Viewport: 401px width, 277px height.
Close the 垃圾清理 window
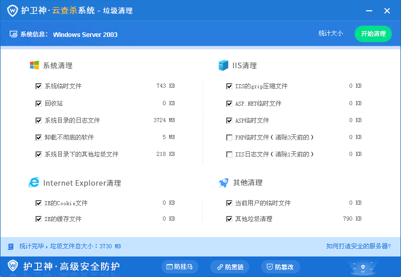coord(387,11)
